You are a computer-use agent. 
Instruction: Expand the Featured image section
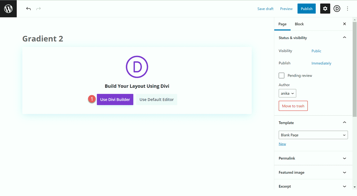click(x=313, y=173)
